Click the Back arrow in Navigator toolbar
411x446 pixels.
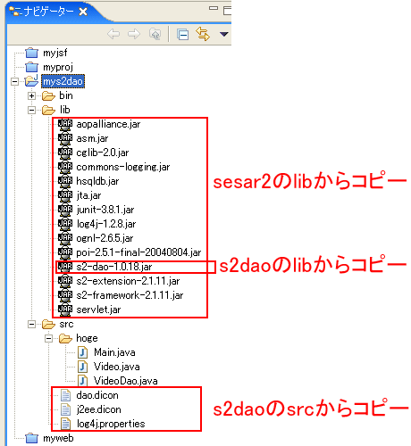pos(113,34)
